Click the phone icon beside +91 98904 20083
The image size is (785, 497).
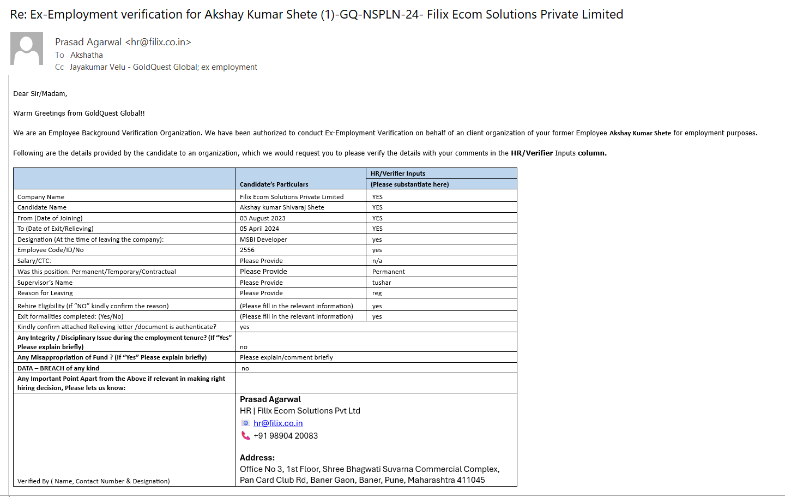click(246, 435)
